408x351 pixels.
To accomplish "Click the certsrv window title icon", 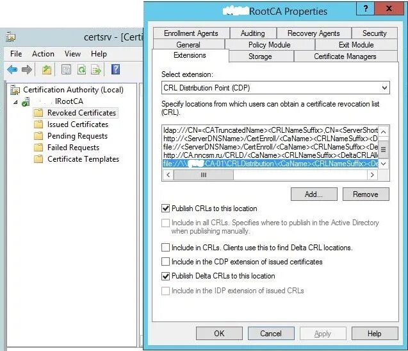I will pyautogui.click(x=11, y=37).
